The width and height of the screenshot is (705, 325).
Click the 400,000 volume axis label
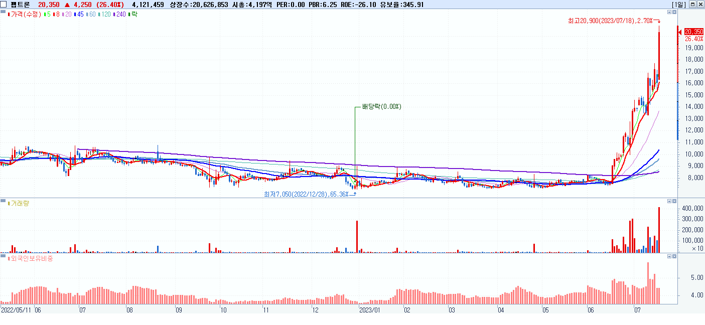pos(693,208)
